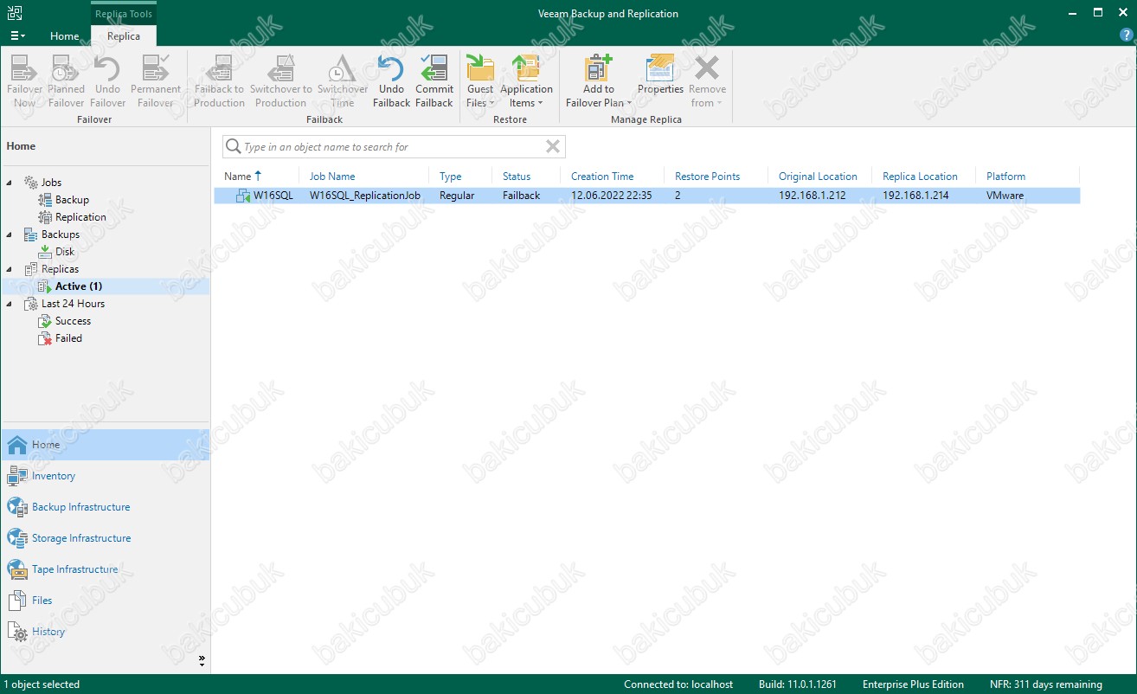Collapse the Last 24 Hours node
This screenshot has width=1137, height=694.
[x=10, y=304]
